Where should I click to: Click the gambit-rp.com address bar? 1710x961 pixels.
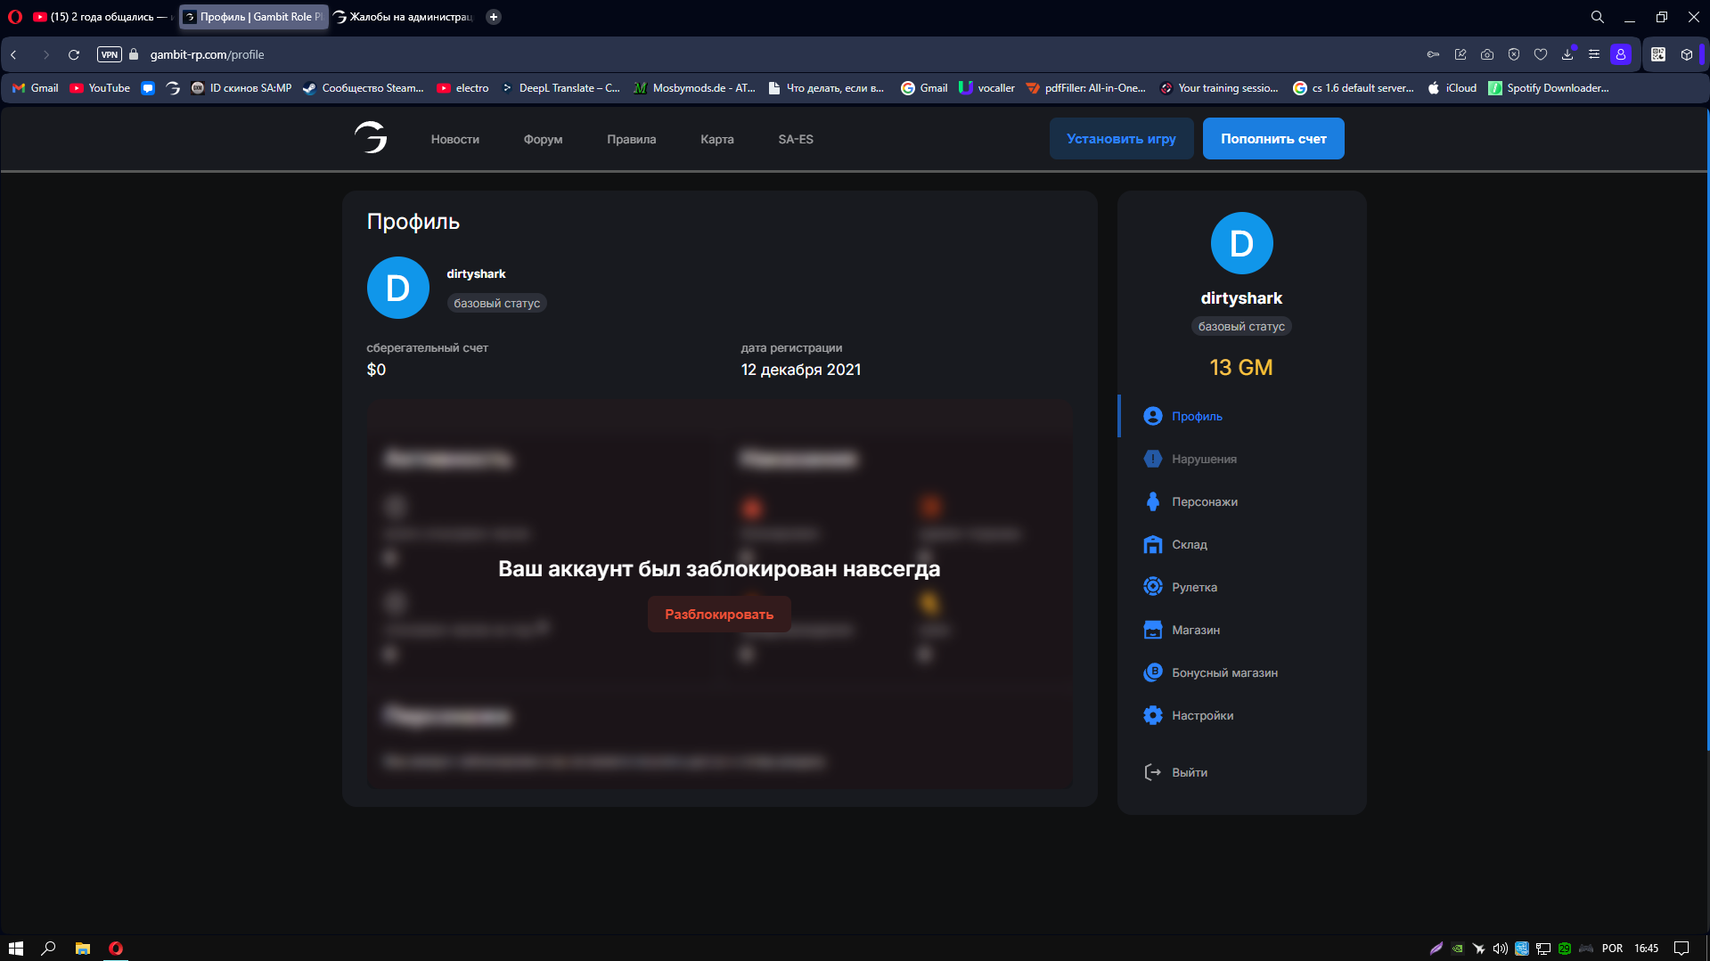click(x=207, y=54)
